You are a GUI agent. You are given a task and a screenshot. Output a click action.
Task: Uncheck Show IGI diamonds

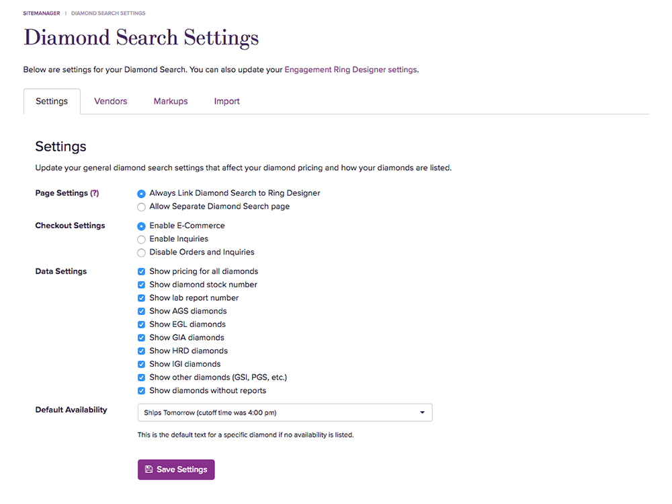(141, 365)
